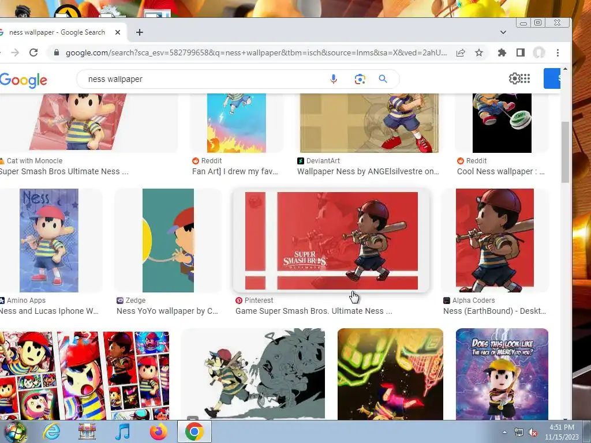
Task: Click the muted volume tray icon
Action: (533, 433)
